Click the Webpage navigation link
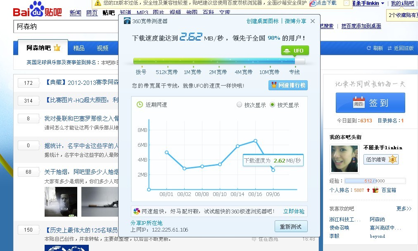The width and height of the screenshot is (418, 251). click(92, 13)
